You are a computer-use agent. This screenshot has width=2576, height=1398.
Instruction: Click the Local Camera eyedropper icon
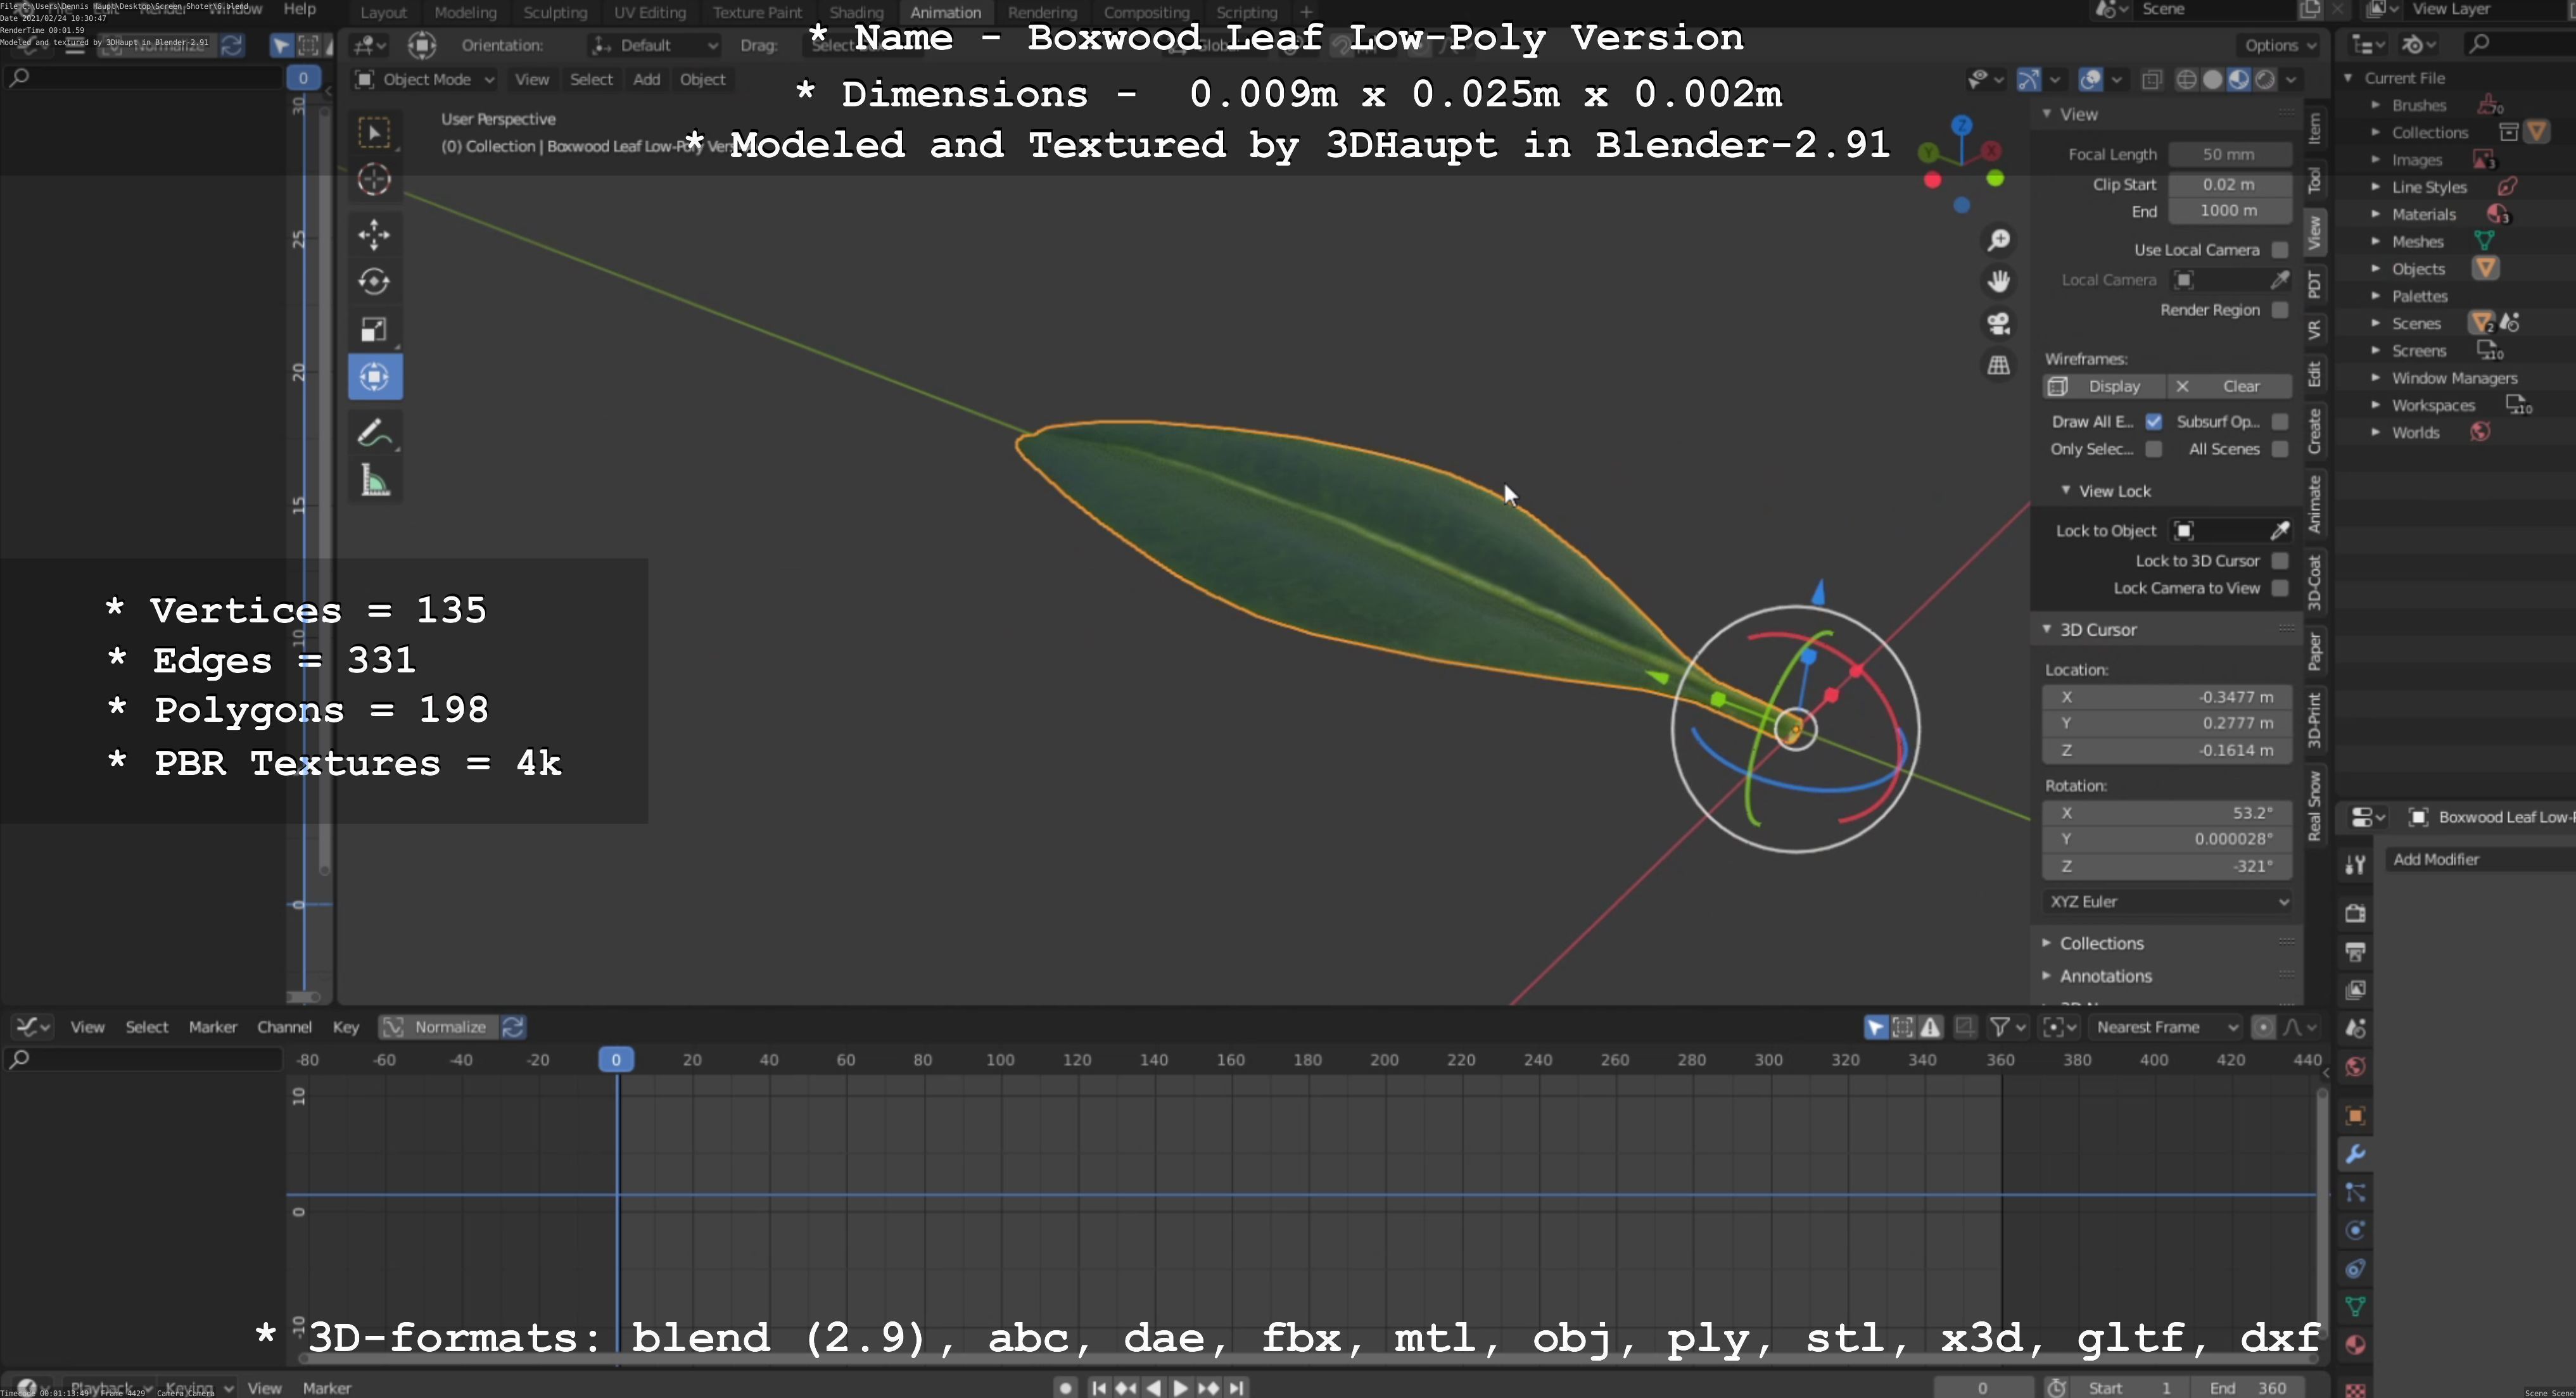click(2279, 280)
